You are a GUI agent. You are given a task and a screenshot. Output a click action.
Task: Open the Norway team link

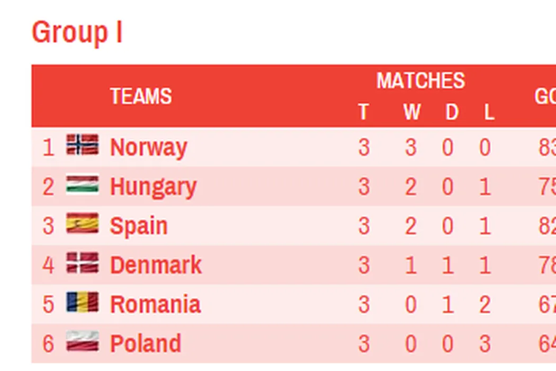coord(148,147)
